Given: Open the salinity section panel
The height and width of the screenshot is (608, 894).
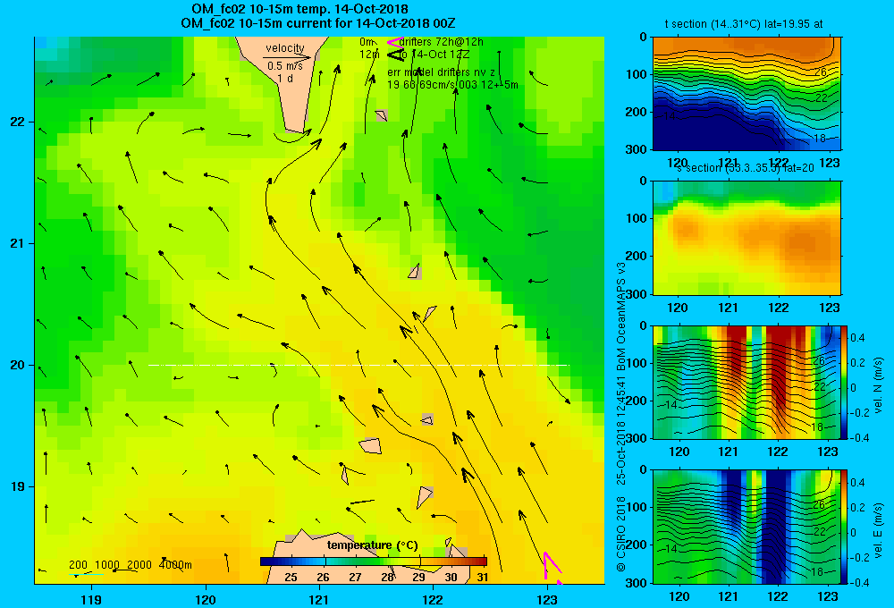Looking at the screenshot, I should click(746, 238).
